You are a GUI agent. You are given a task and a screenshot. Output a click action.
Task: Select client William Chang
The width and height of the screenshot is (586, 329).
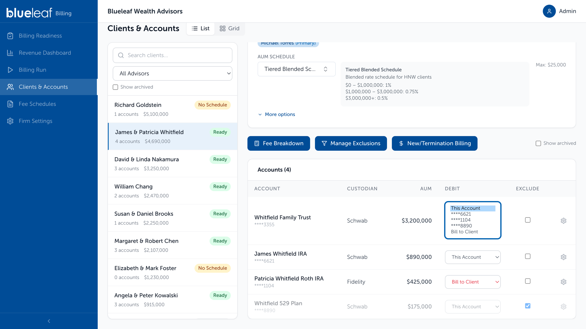172,191
